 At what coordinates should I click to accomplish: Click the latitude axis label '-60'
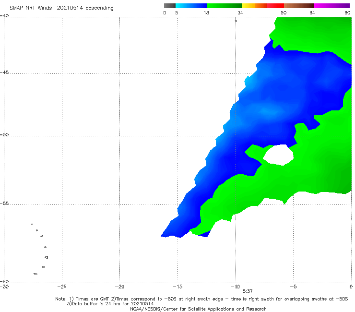(x=4, y=281)
